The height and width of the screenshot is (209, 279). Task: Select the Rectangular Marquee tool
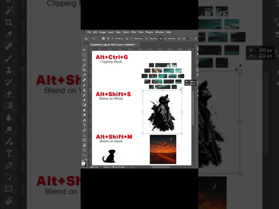(84, 55)
